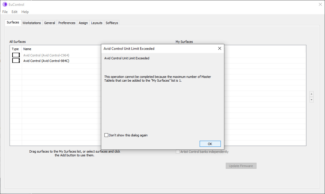Viewport: 325px width, 194px height.
Task: Open the Softkeys tab
Action: pyautogui.click(x=112, y=23)
